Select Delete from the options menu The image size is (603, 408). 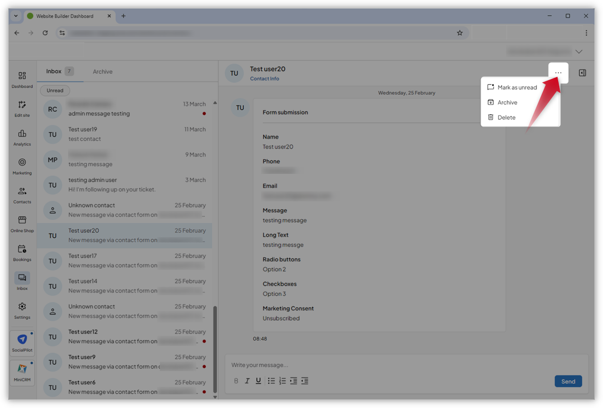506,117
